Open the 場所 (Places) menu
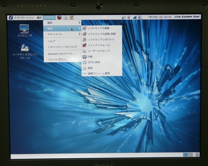The height and width of the screenshot is (166, 208). pos(39,17)
